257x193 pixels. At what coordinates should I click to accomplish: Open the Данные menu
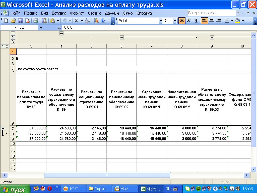pyautogui.click(x=112, y=13)
